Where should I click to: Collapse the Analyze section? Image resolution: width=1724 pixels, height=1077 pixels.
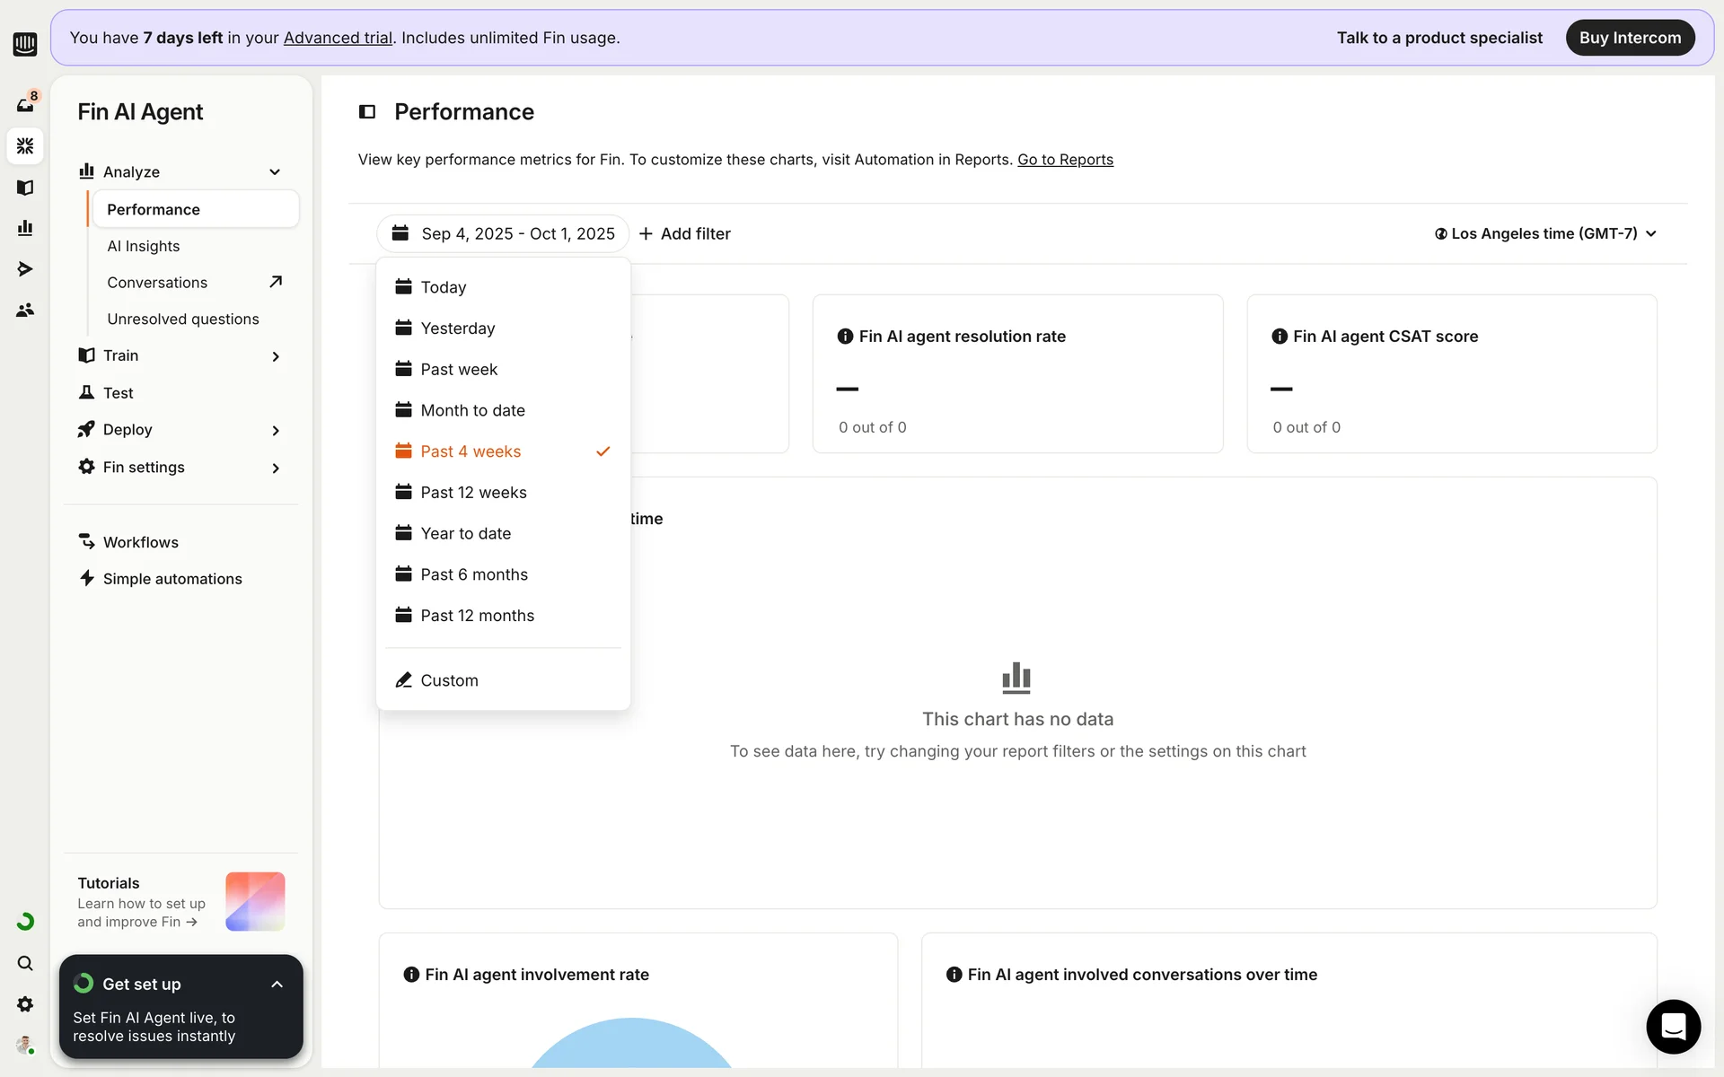tap(275, 172)
